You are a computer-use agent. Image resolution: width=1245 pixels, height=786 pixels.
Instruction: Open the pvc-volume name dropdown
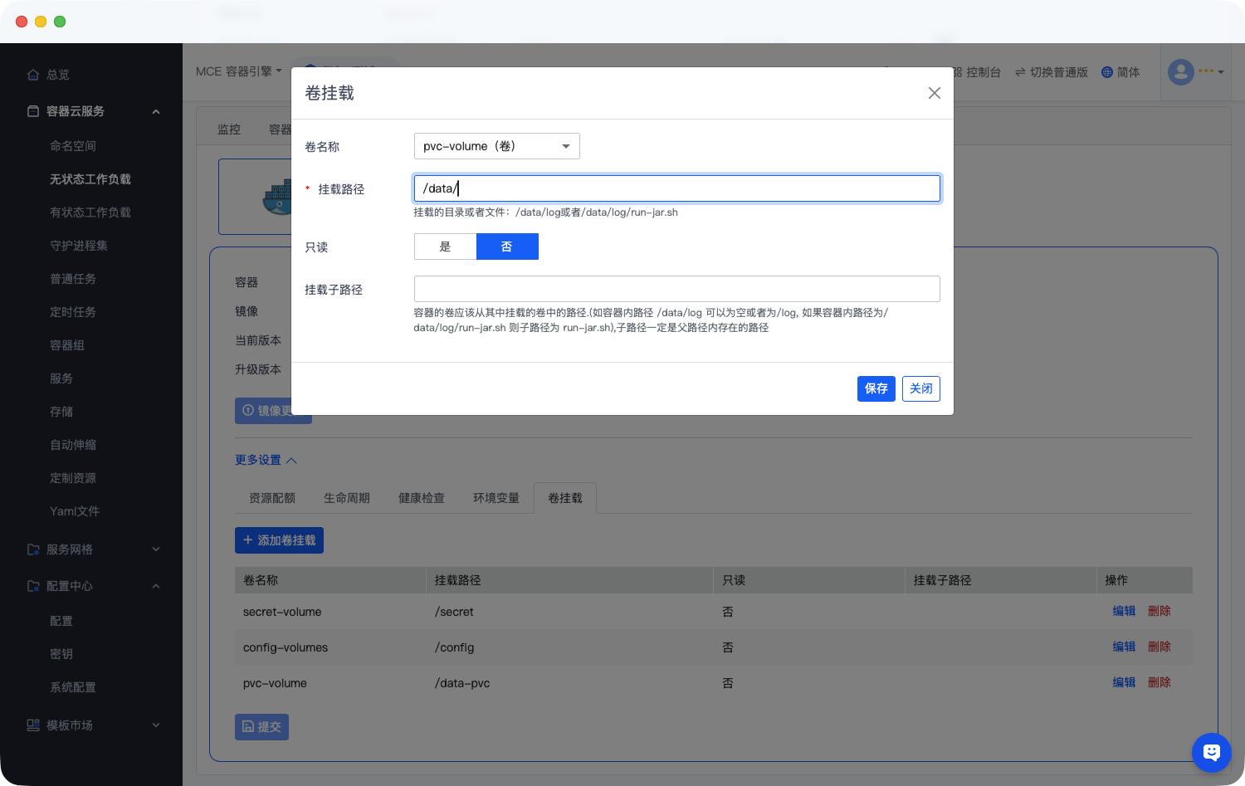pyautogui.click(x=496, y=146)
